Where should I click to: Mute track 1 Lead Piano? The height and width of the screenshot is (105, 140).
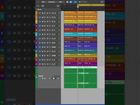(x=43, y=13)
